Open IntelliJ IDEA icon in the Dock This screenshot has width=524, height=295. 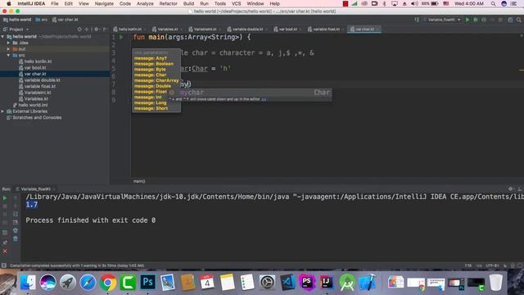click(326, 282)
